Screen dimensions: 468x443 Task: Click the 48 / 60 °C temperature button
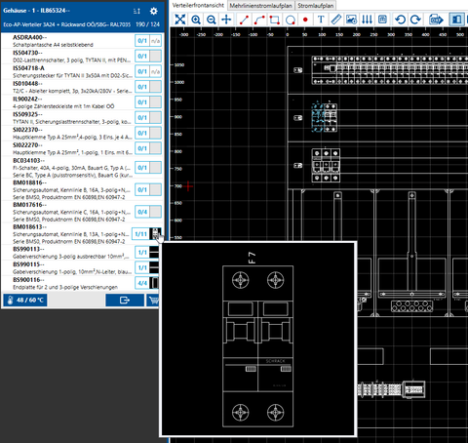tap(25, 300)
